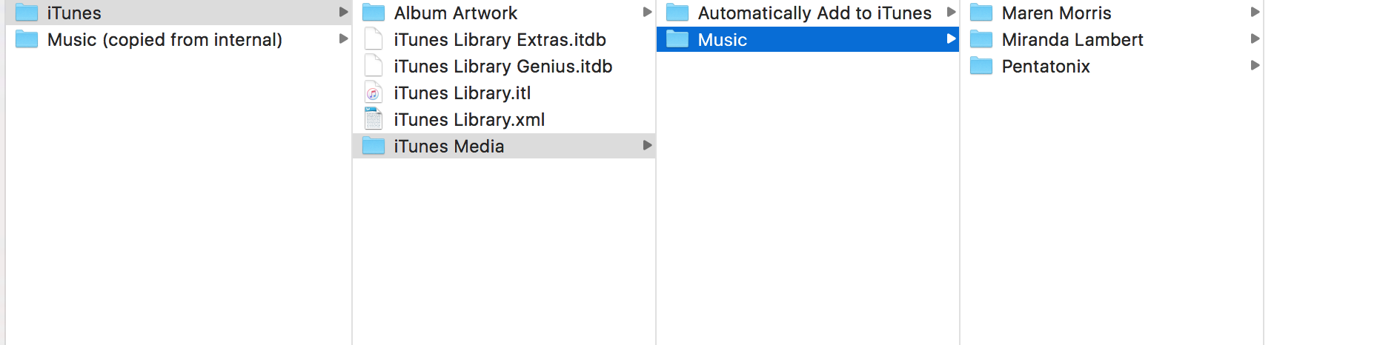Viewport: 1380px width, 345px height.
Task: Click the iTunes Library Extras.itdb file icon
Action: pyautogui.click(x=374, y=39)
